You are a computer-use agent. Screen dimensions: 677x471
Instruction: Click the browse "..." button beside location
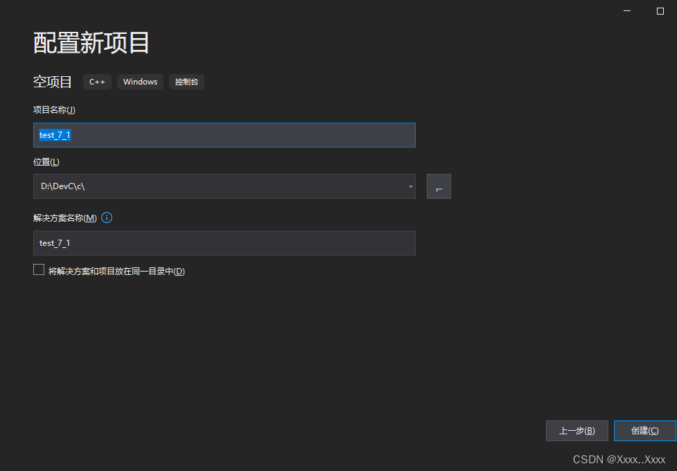pyautogui.click(x=439, y=186)
